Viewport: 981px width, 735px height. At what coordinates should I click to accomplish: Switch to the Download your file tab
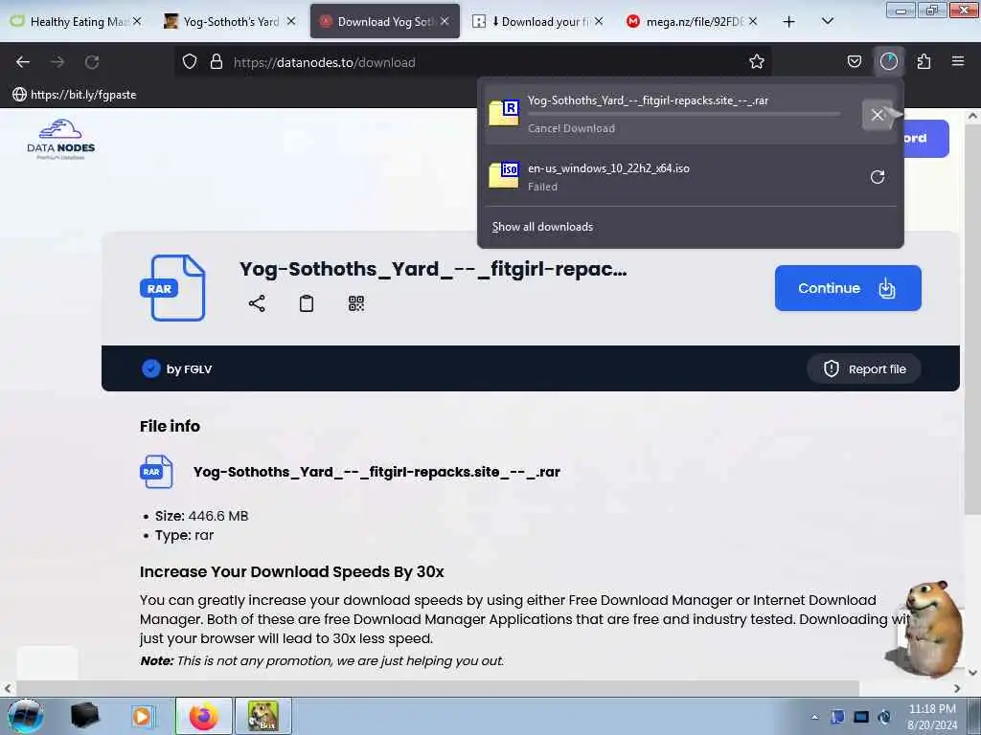pos(538,22)
